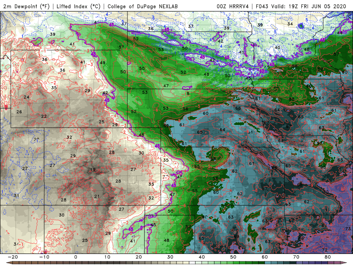
Task: Click the dewpoint value 31 on the map
Action: pyautogui.click(x=16, y=196)
